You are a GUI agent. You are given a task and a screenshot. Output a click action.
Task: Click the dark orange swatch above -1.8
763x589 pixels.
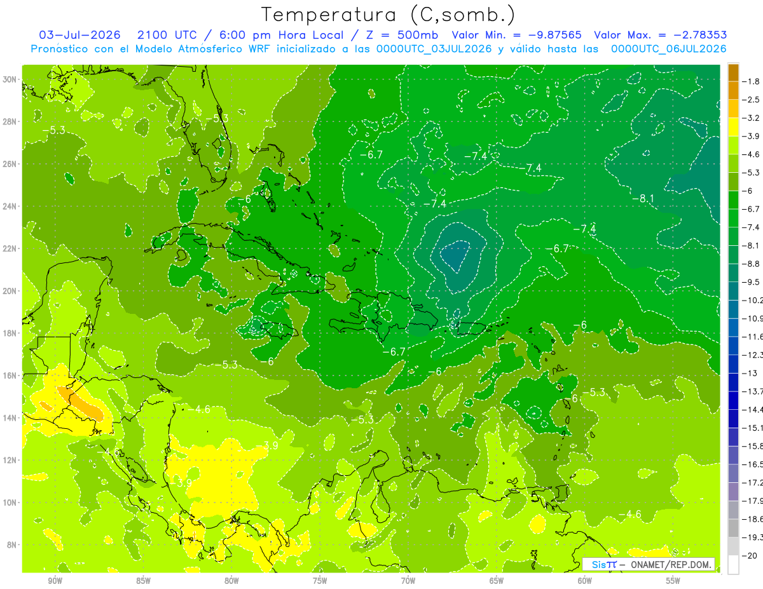click(733, 72)
